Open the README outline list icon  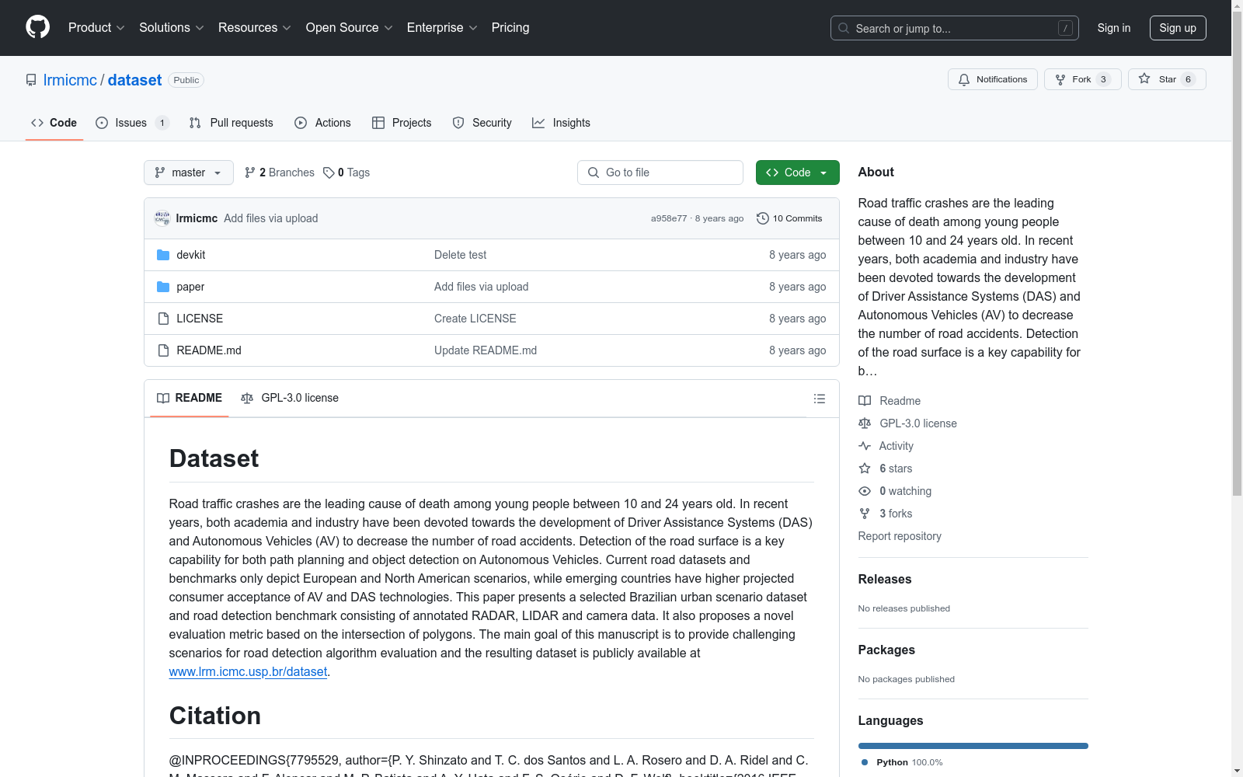click(x=819, y=399)
